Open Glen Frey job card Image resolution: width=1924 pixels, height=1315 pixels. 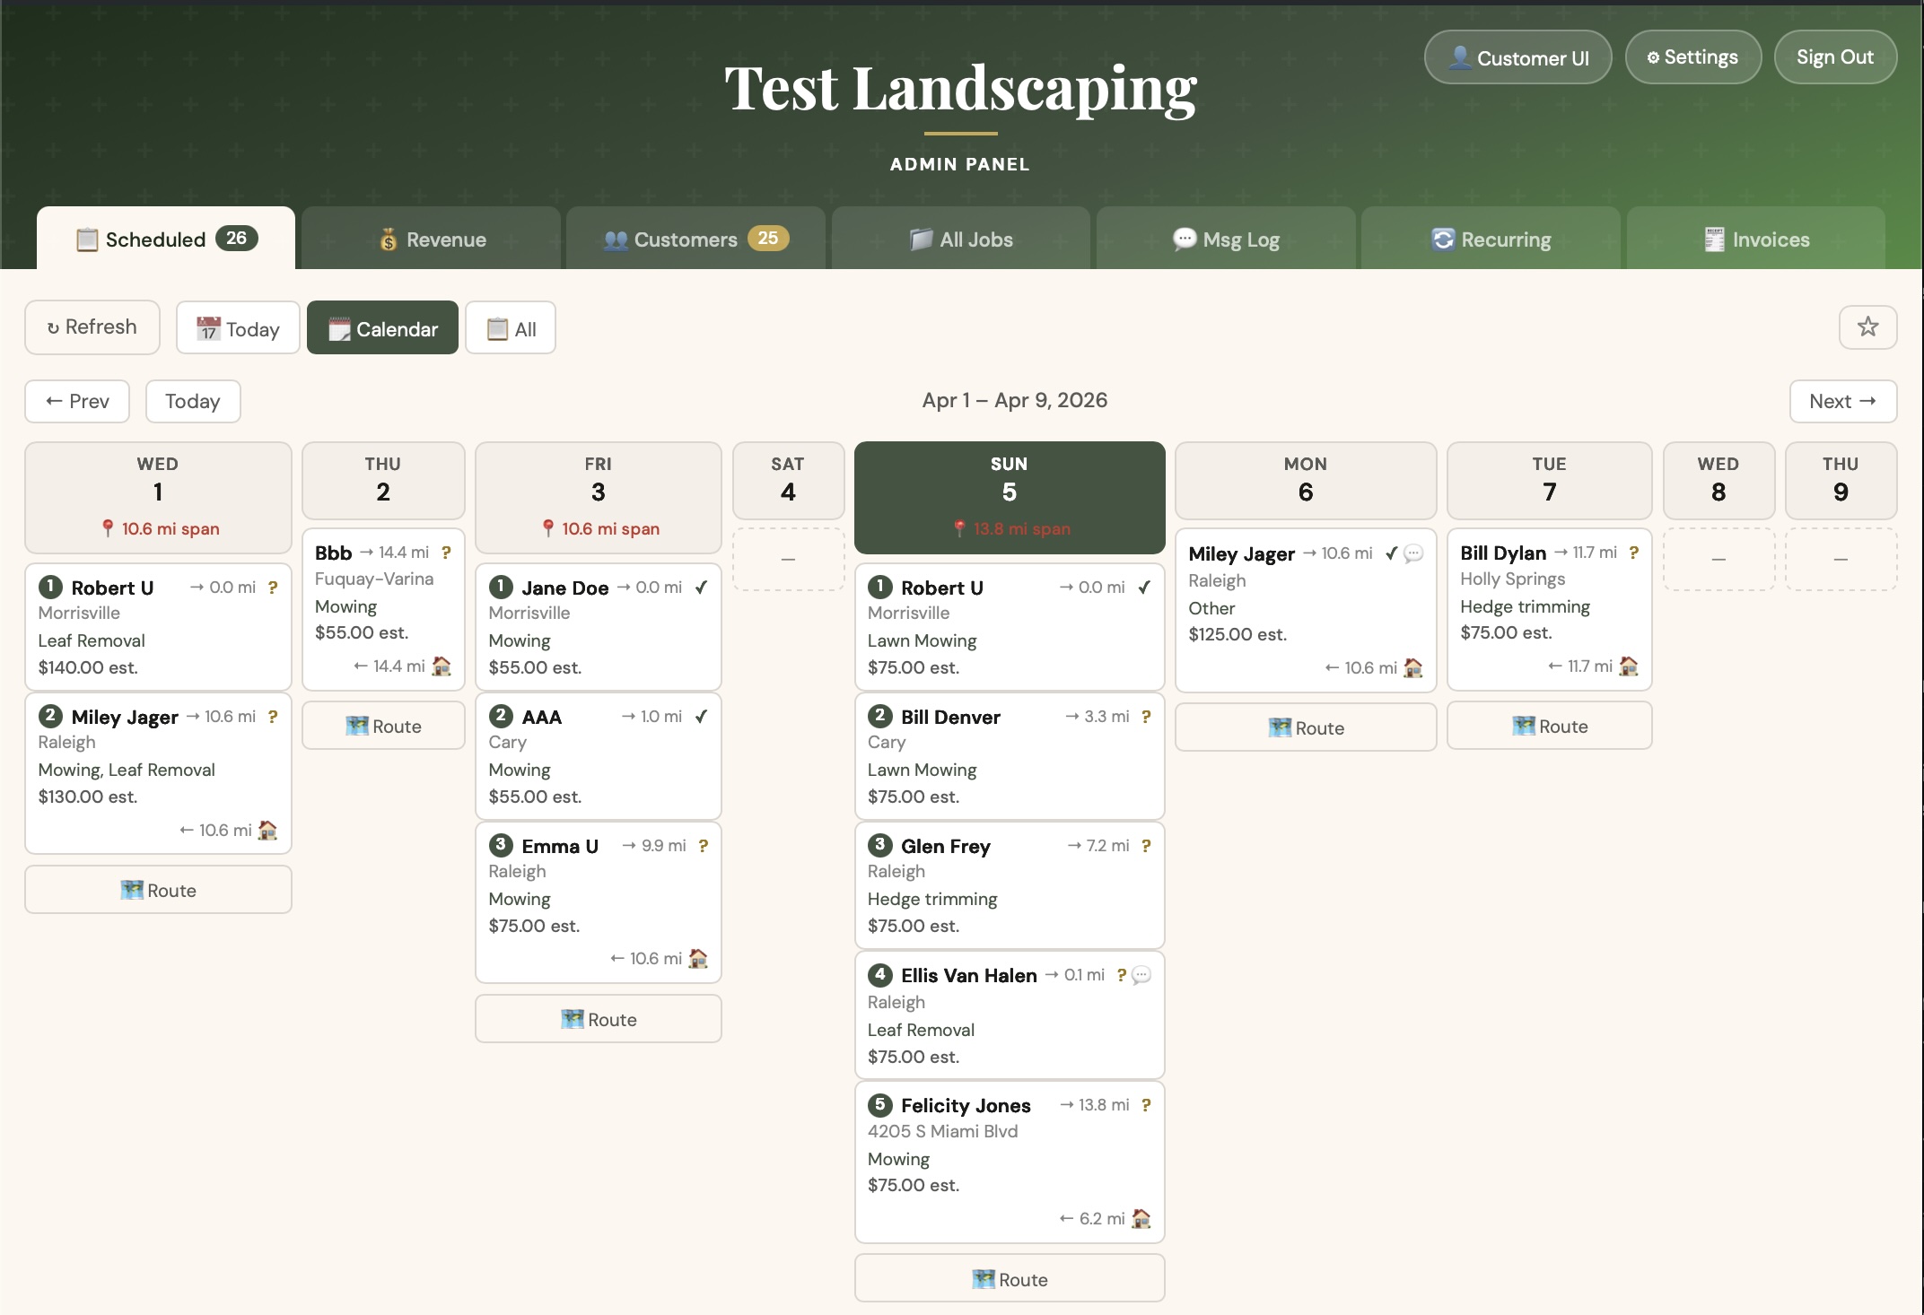(x=1010, y=885)
